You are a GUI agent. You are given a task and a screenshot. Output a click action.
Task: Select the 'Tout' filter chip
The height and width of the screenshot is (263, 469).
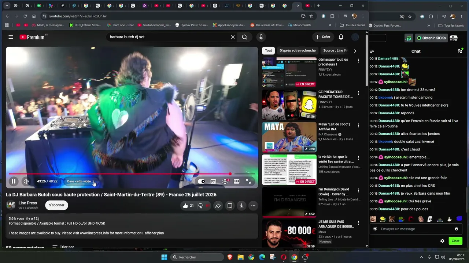(269, 51)
